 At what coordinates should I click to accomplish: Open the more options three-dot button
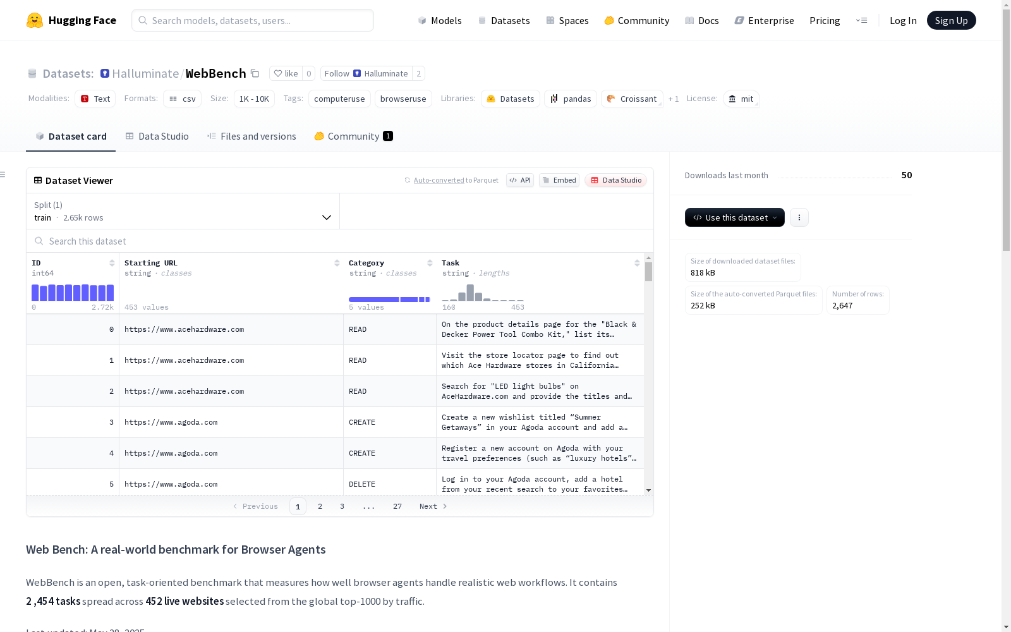point(799,217)
